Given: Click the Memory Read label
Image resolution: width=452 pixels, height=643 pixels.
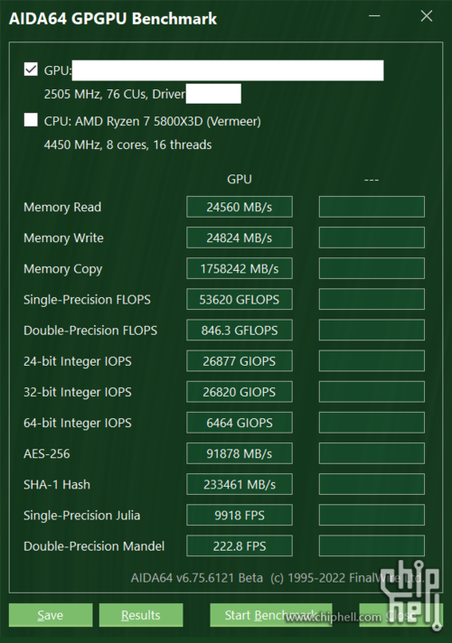Looking at the screenshot, I should (62, 207).
